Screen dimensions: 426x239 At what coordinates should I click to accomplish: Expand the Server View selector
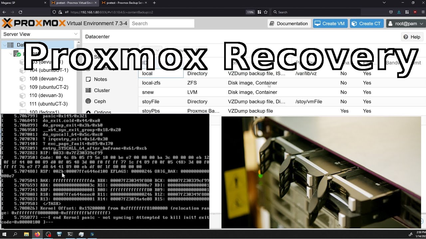pos(40,34)
